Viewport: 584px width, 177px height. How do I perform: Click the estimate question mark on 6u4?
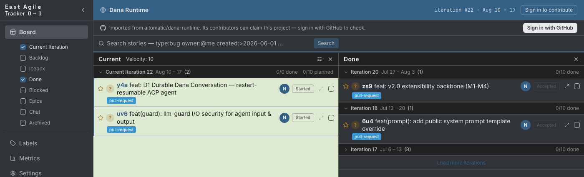click(355, 125)
